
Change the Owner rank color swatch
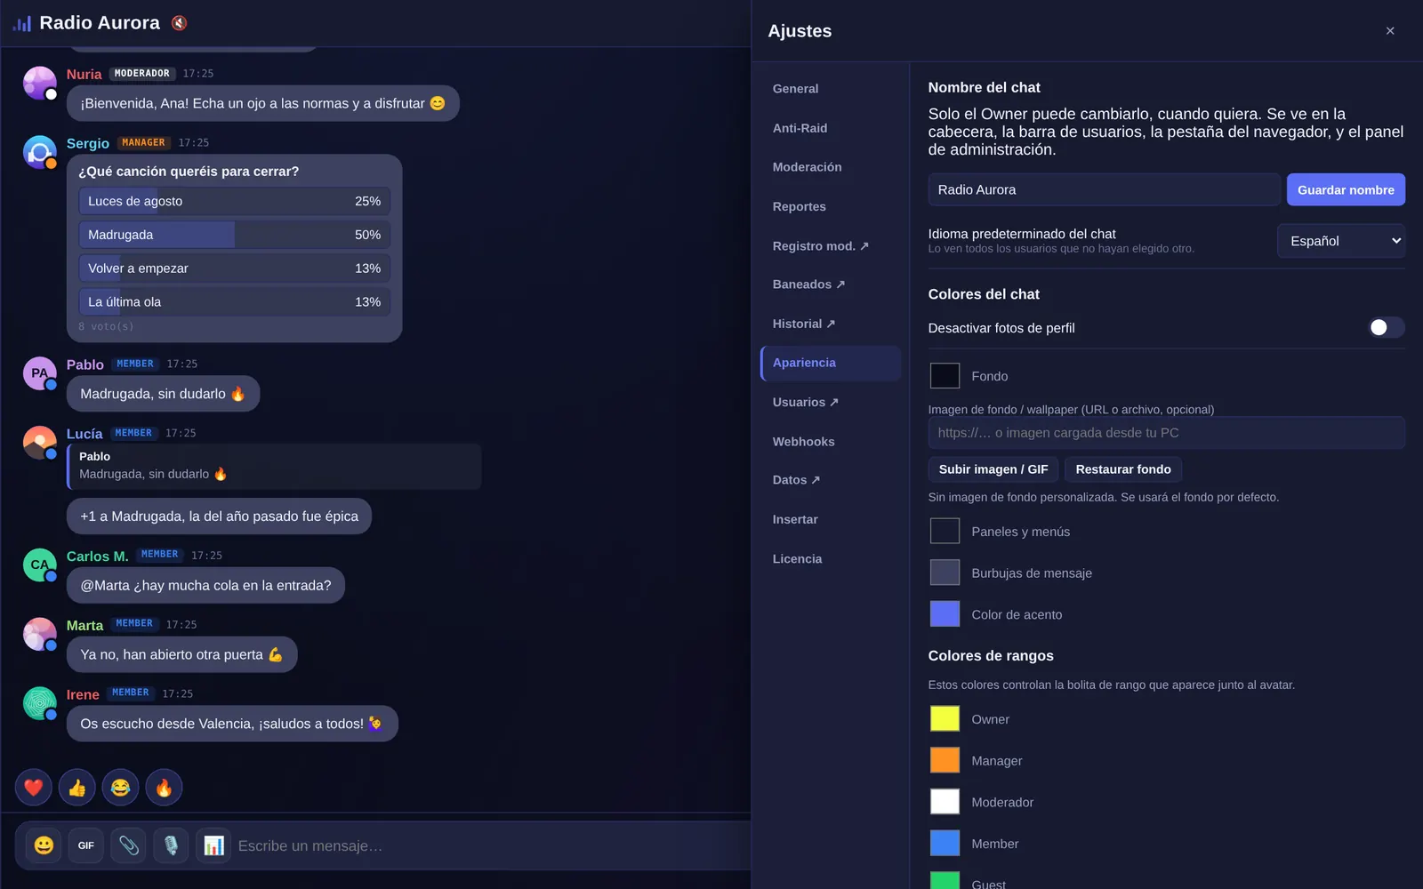945,718
